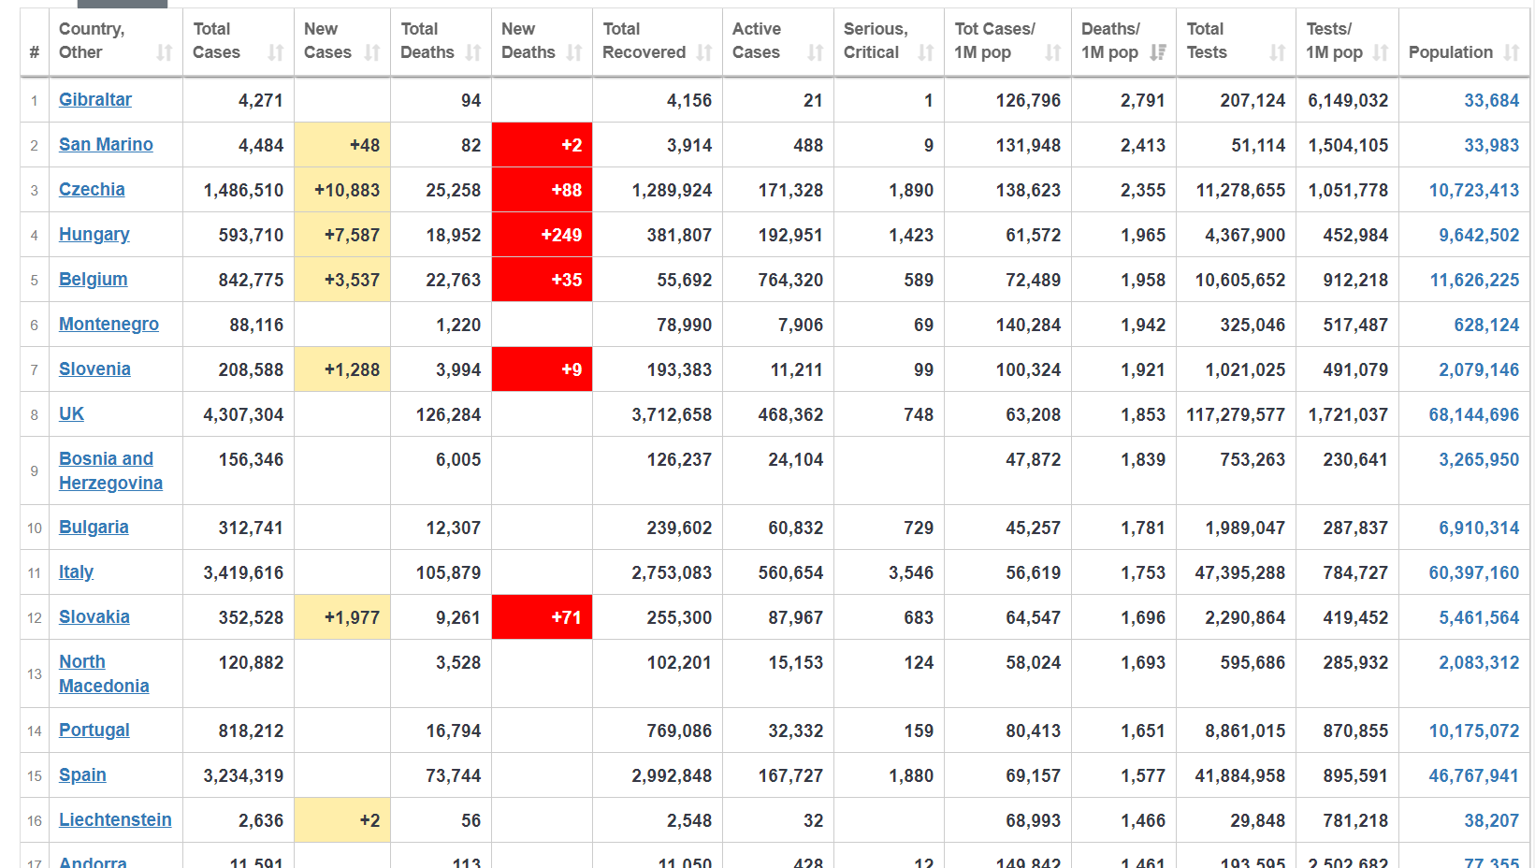
Task: Click sort icon in New Deaths header
Action: click(x=574, y=53)
